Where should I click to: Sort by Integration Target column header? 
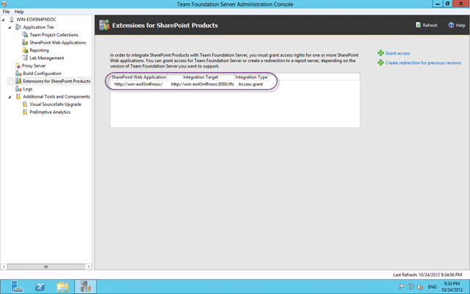[200, 77]
